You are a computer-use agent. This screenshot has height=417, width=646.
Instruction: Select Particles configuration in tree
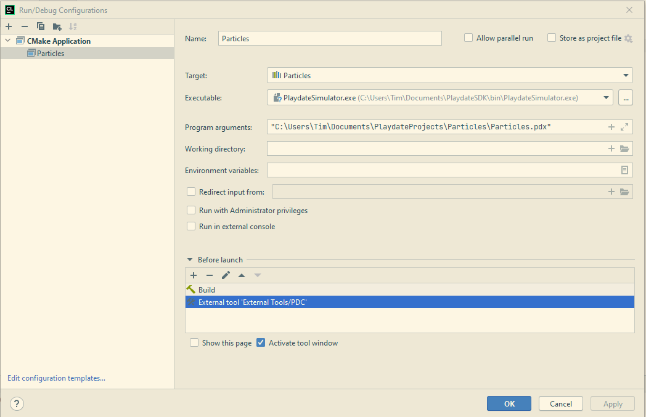point(87,53)
